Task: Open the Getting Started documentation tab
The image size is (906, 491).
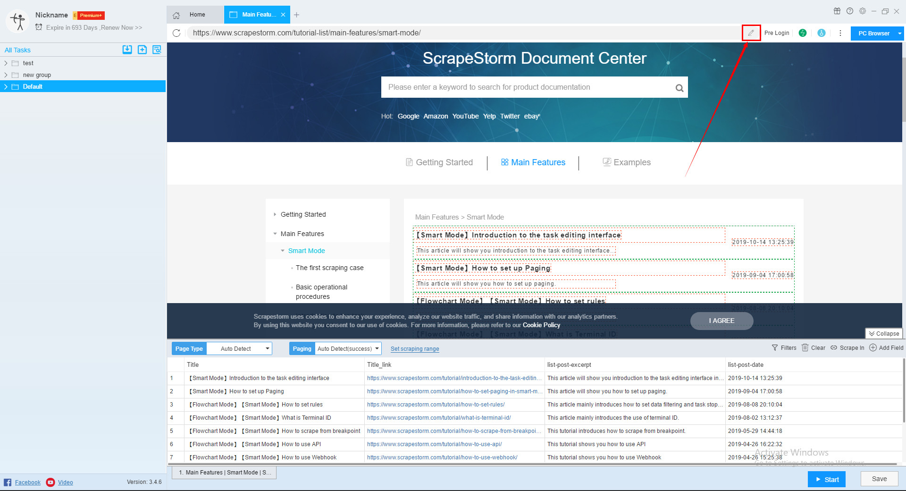Action: coord(439,162)
